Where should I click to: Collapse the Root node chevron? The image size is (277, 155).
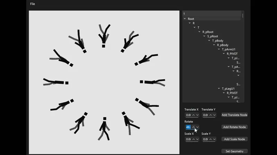185,19
